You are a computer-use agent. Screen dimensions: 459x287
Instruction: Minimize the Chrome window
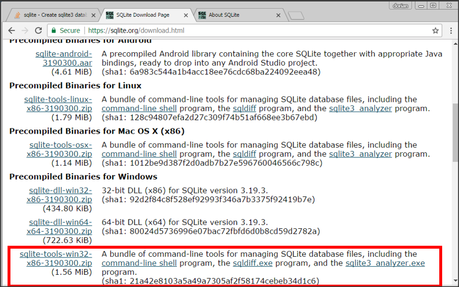click(421, 6)
